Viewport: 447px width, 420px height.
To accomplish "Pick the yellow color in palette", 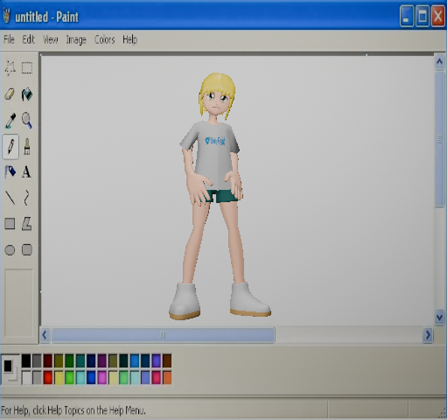I will pos(59,378).
